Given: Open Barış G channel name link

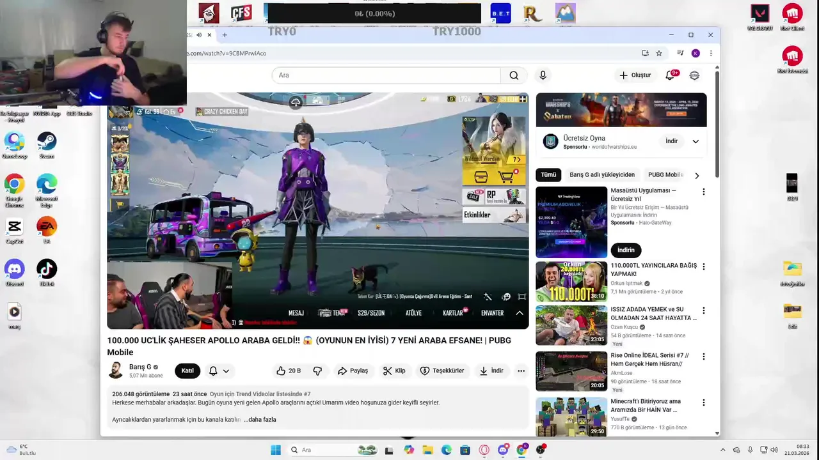Looking at the screenshot, I should 140,367.
